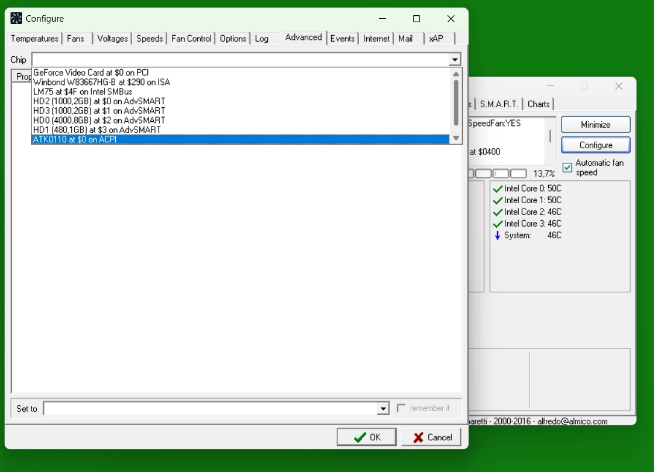Image resolution: width=654 pixels, height=472 pixels.
Task: Select the Advanced tab
Action: point(303,37)
